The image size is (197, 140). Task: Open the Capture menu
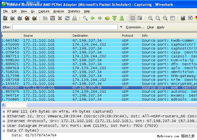pyautogui.click(x=44, y=11)
